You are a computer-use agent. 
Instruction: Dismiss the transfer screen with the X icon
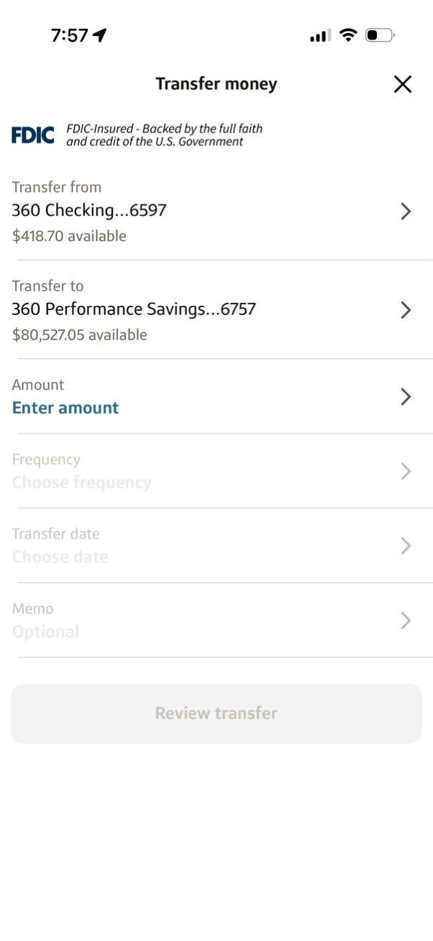point(402,84)
